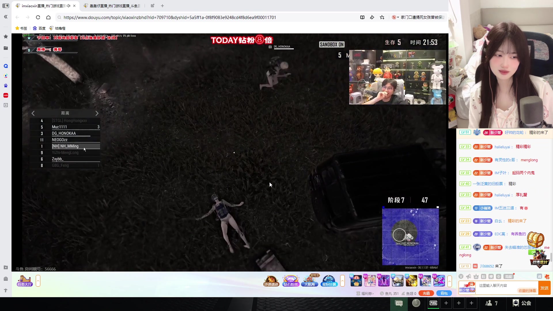Go to next spectator list page
This screenshot has width=553, height=311.
pos(97,113)
